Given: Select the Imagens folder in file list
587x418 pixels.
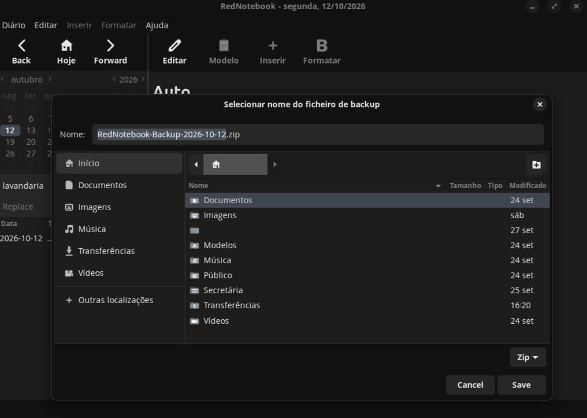Looking at the screenshot, I should click(367, 215).
